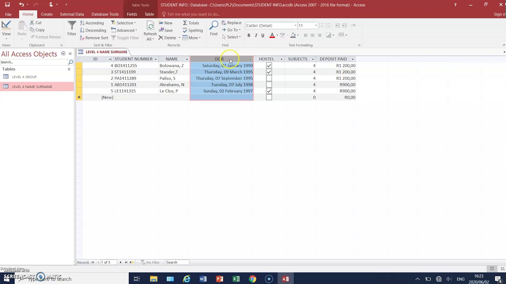Open the File menu
This screenshot has width=506, height=284.
[x=8, y=14]
